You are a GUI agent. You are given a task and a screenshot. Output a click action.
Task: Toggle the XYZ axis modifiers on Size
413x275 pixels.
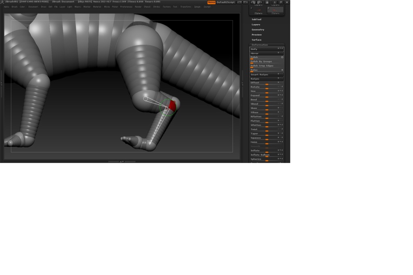tap(280, 91)
